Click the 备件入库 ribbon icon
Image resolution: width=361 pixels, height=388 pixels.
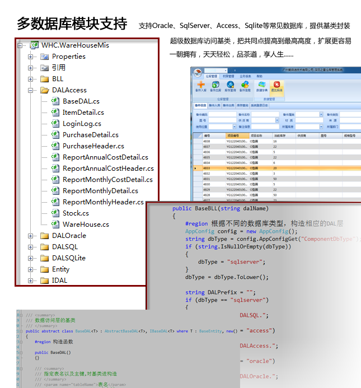click(201, 86)
